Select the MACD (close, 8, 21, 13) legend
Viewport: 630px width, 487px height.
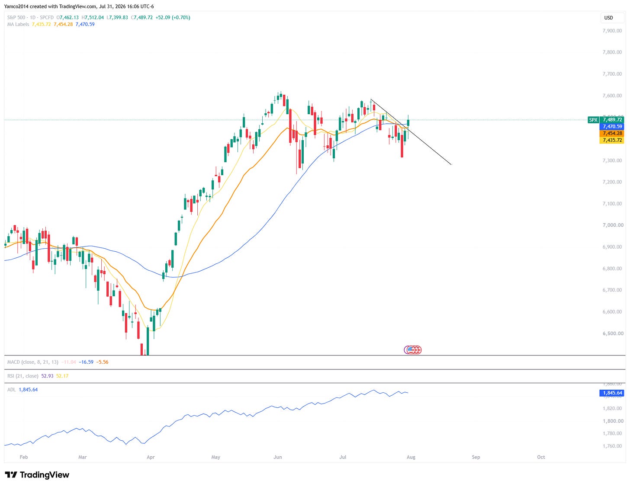[x=33, y=362]
